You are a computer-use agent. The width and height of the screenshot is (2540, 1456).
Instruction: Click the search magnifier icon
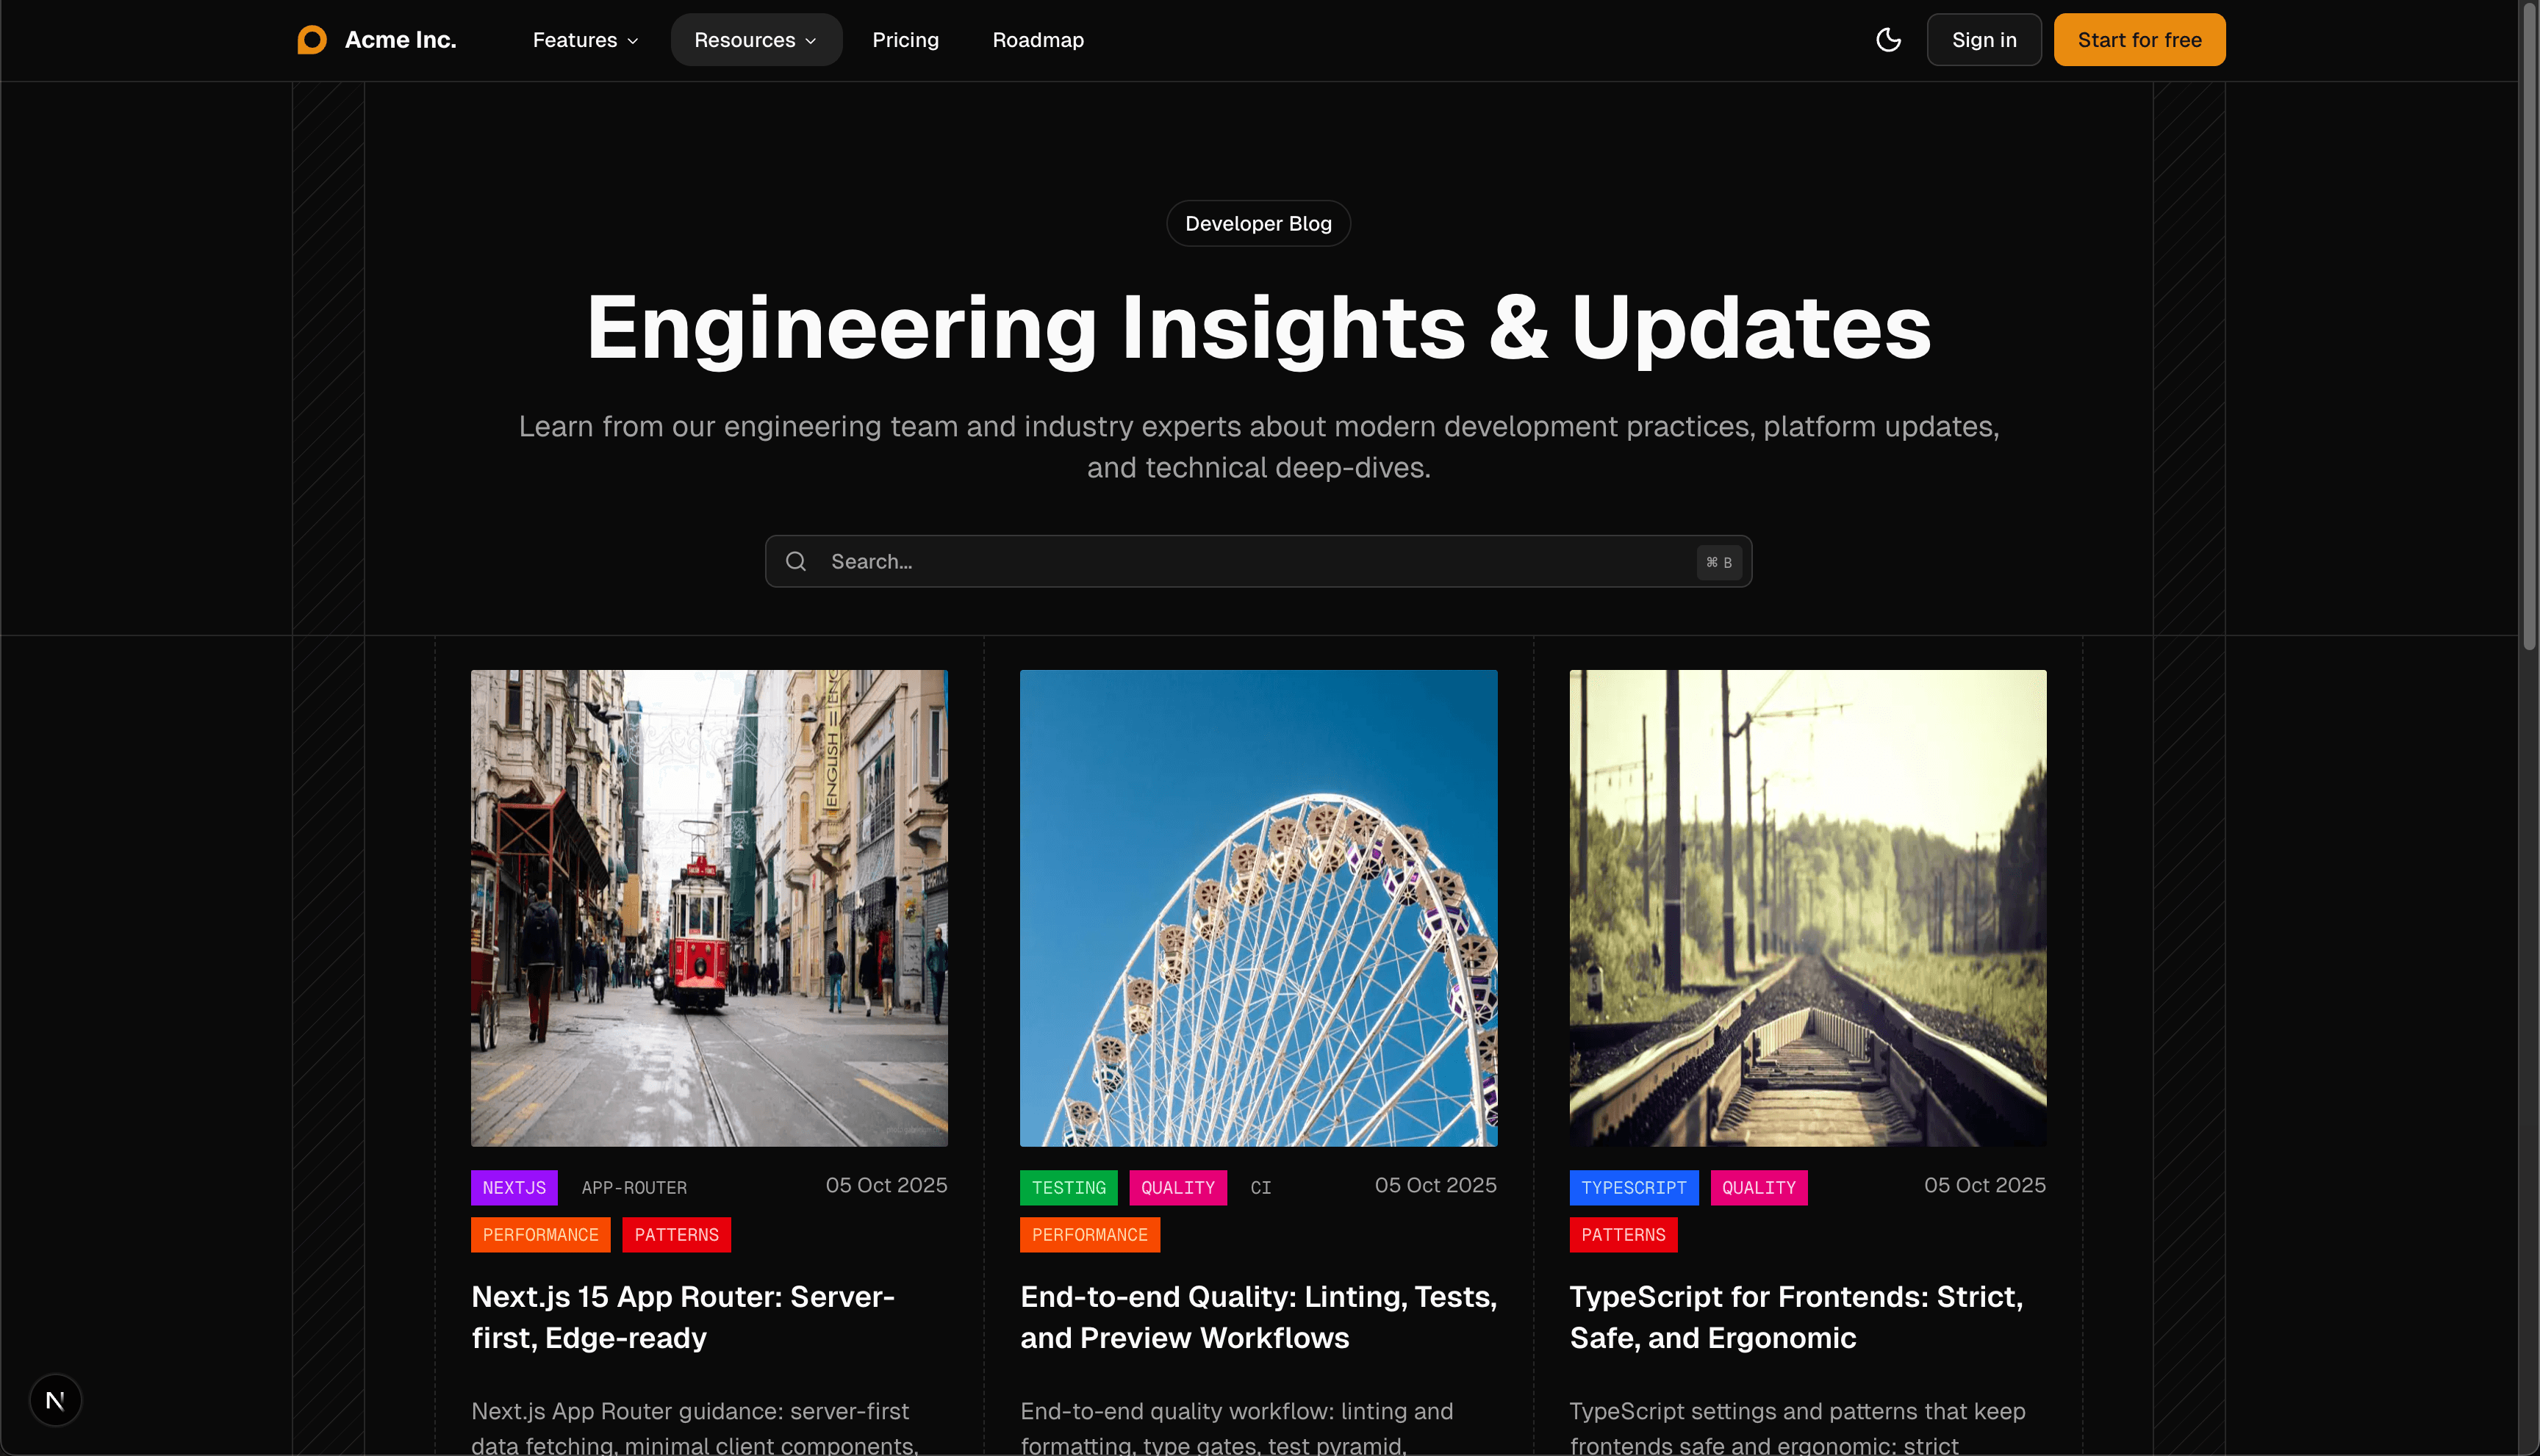pyautogui.click(x=795, y=561)
